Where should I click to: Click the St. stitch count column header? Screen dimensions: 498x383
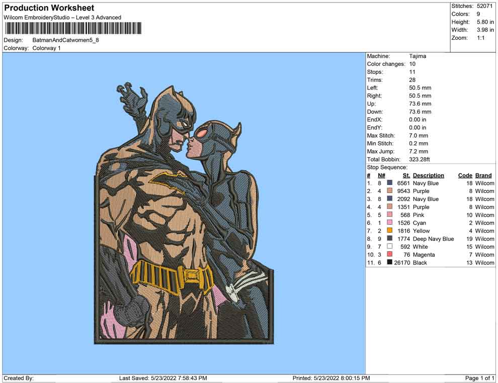(x=406, y=175)
